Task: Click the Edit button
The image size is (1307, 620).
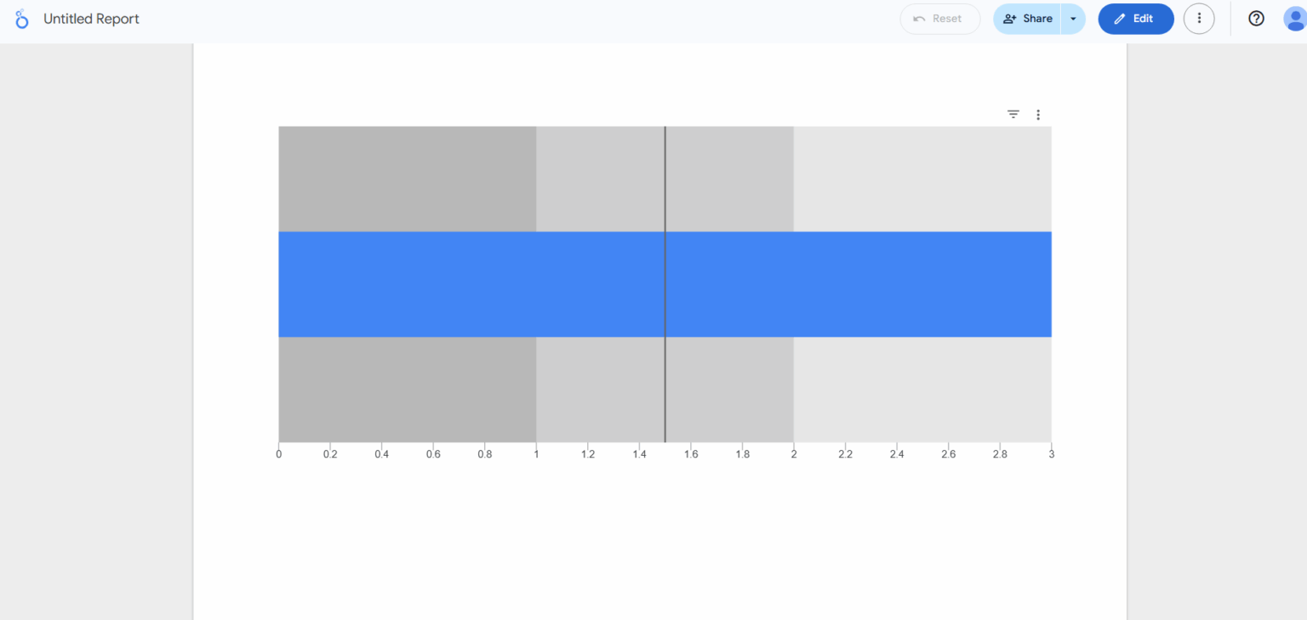Action: coord(1135,18)
